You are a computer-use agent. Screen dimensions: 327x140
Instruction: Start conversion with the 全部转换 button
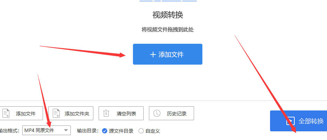coord(299,121)
